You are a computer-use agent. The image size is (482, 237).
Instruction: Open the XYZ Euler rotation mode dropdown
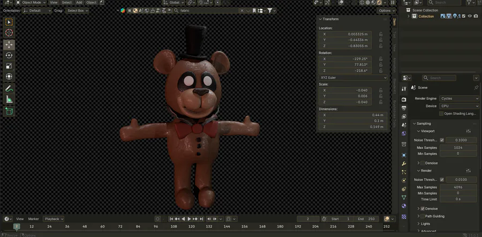tap(353, 78)
